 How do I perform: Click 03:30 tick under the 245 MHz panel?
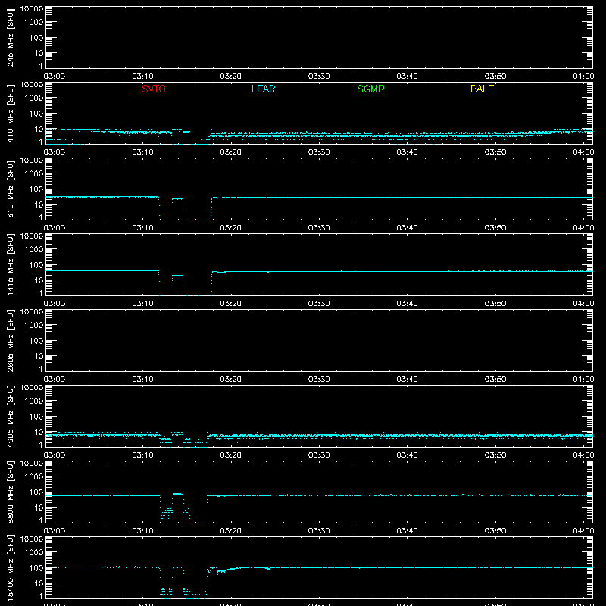tap(319, 77)
